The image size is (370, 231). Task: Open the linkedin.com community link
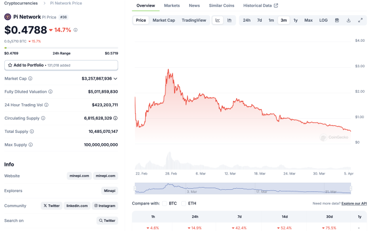click(77, 206)
